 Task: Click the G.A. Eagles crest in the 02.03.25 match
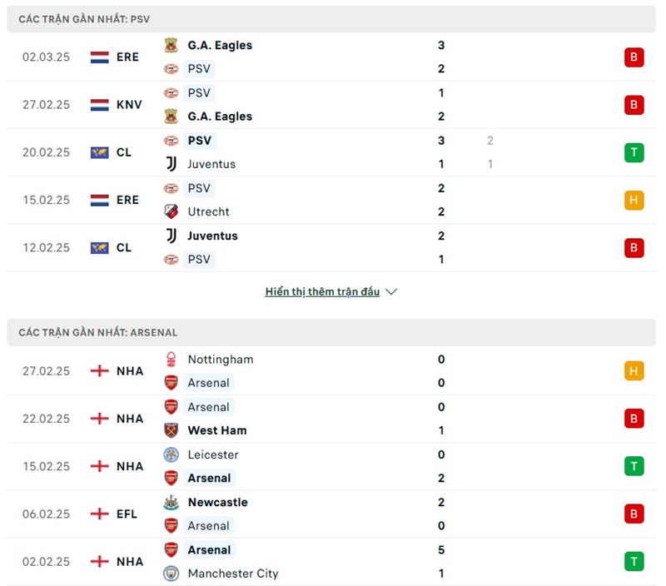pos(171,46)
